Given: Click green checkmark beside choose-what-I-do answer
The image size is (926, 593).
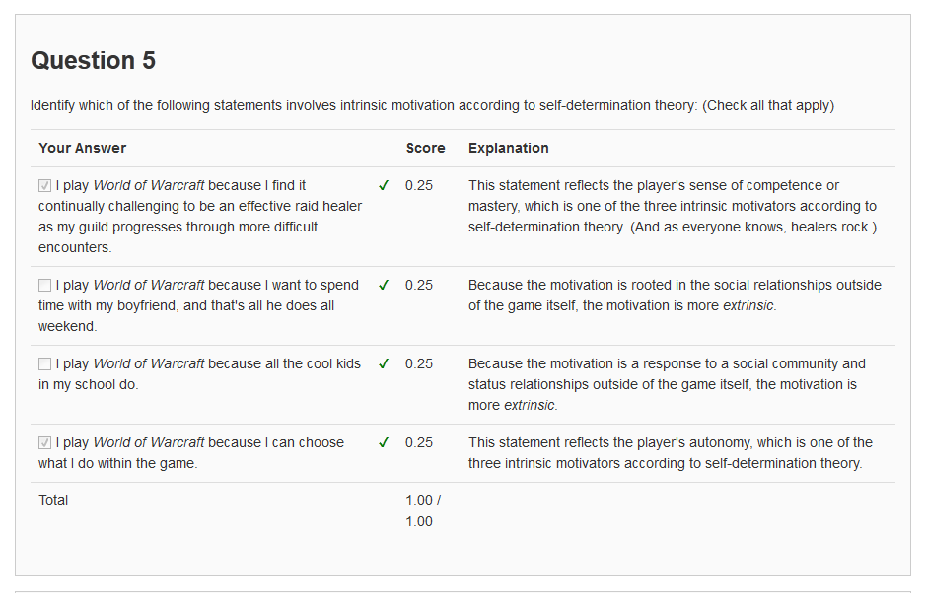Looking at the screenshot, I should 384,442.
